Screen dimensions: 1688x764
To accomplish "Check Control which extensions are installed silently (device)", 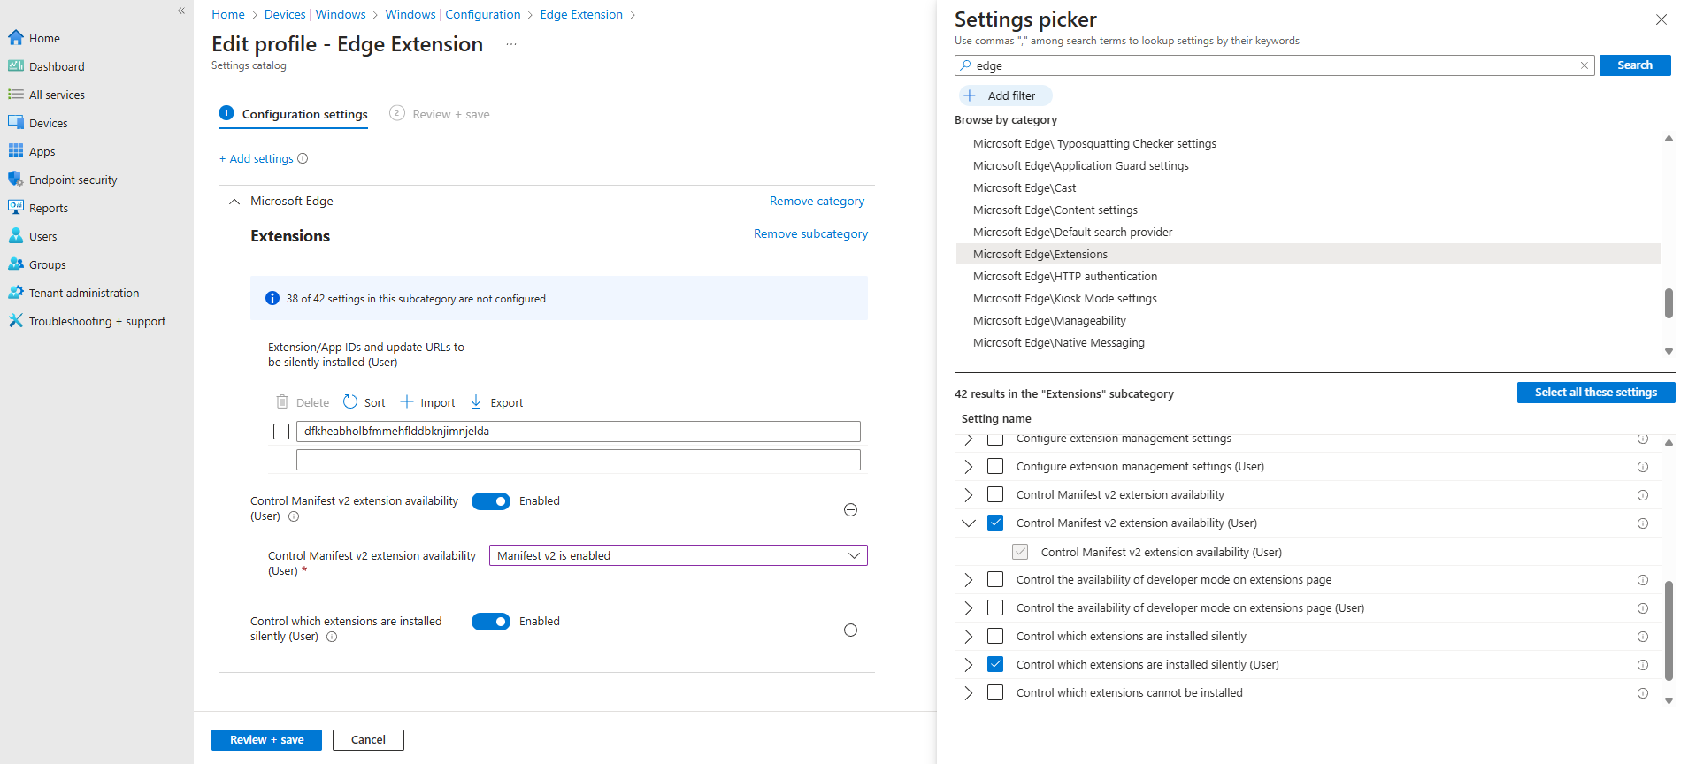I will [x=995, y=636].
